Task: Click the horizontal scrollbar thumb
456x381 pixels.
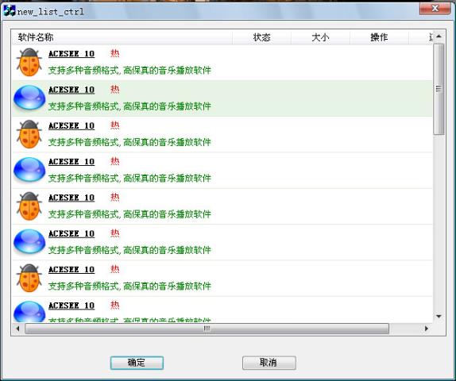Action: [207, 329]
